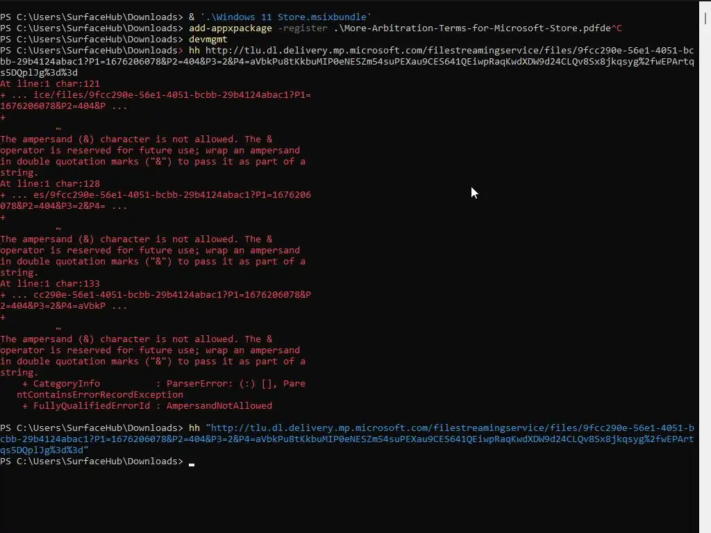Click the devmgmt command text
The height and width of the screenshot is (533, 711).
[208, 40]
